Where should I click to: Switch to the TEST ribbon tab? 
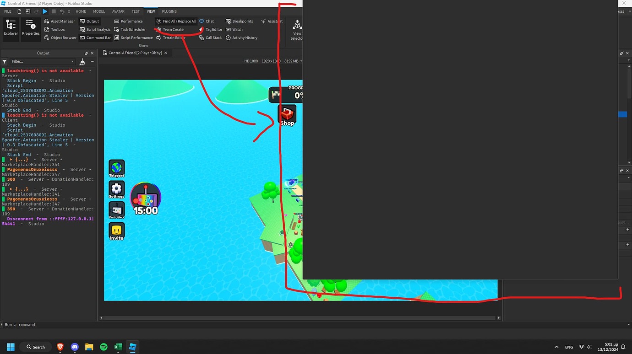(x=136, y=11)
